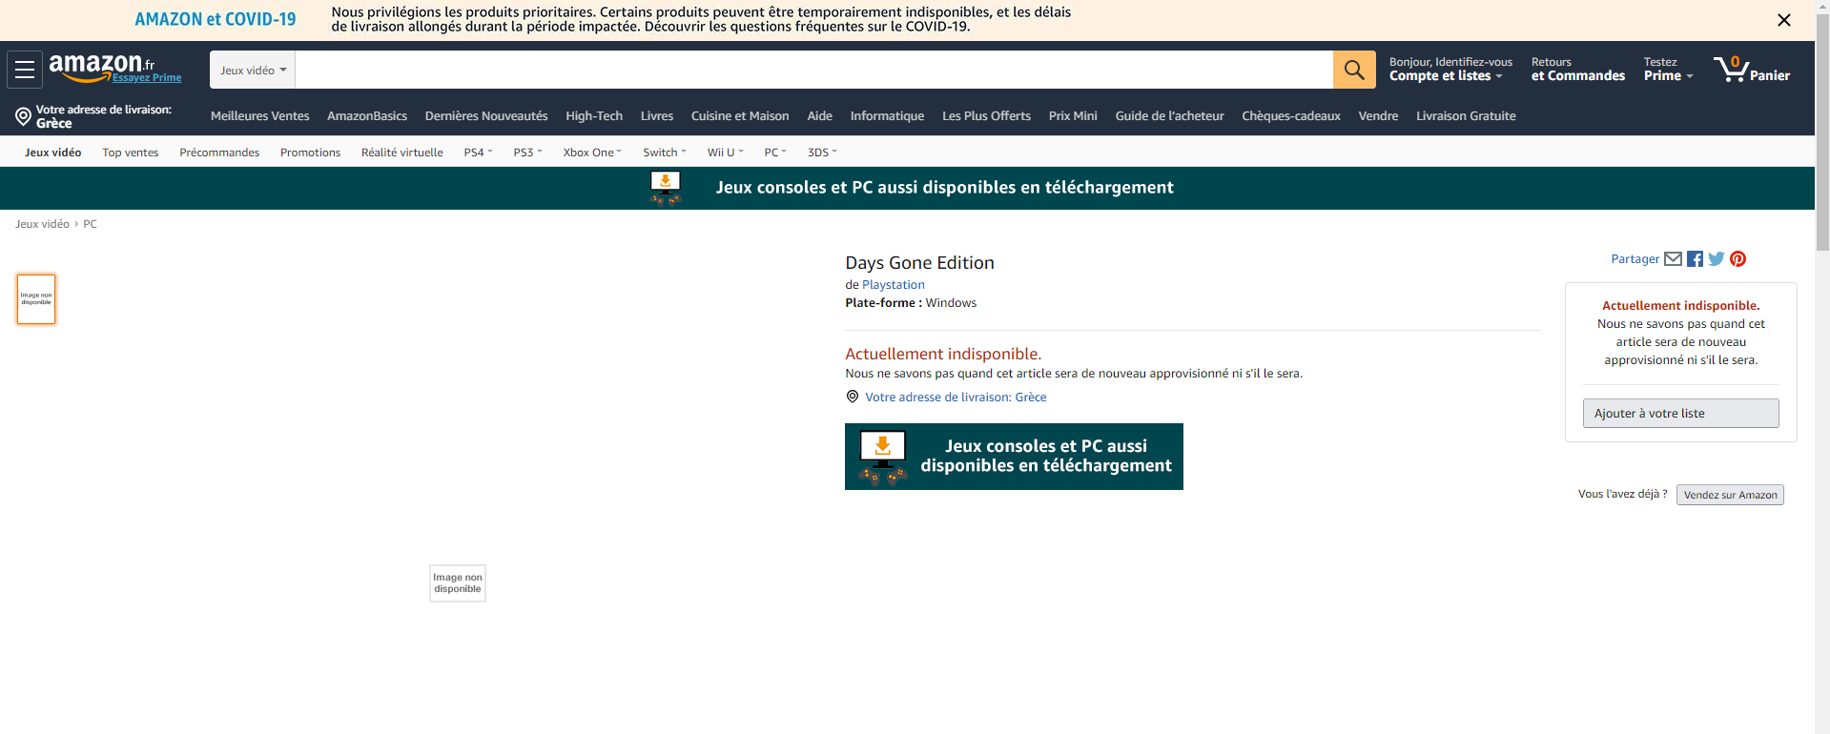1830x734 pixels.
Task: Expand the PS3 submenu
Action: tap(527, 153)
